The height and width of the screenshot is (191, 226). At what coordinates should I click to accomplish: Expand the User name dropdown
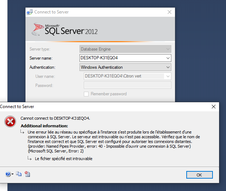[x=168, y=76]
